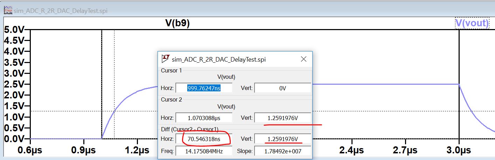This screenshot has height=160, width=495.
Task: Click the 5.0V label on the vertical axis
Action: (x=14, y=29)
